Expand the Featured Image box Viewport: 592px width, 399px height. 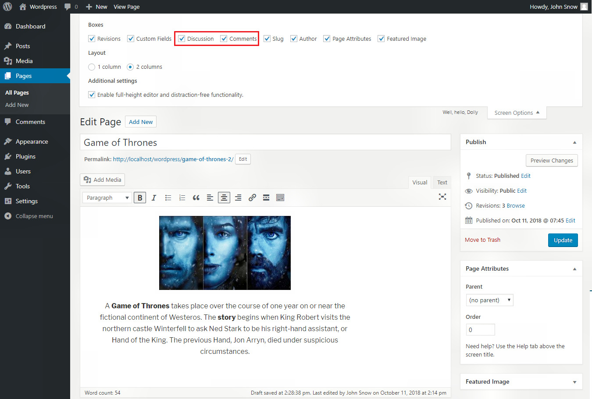[x=574, y=382]
